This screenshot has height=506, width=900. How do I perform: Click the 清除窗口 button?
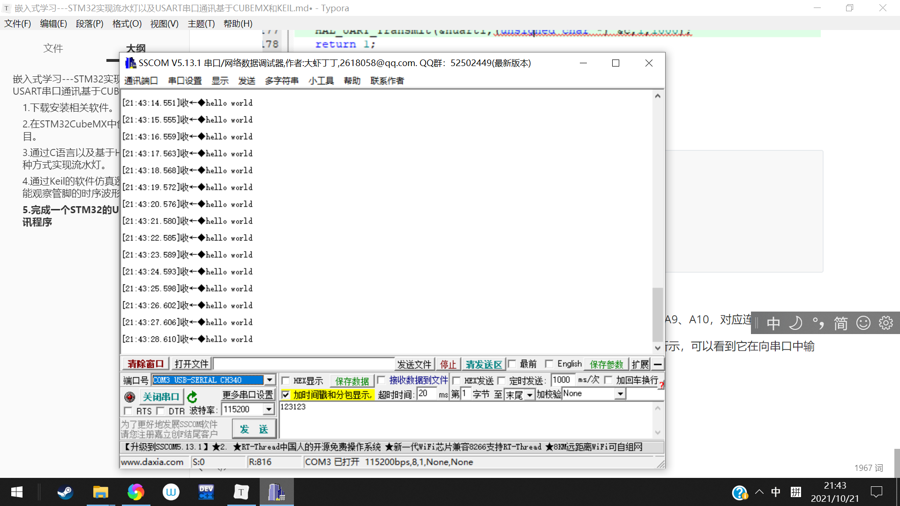145,364
